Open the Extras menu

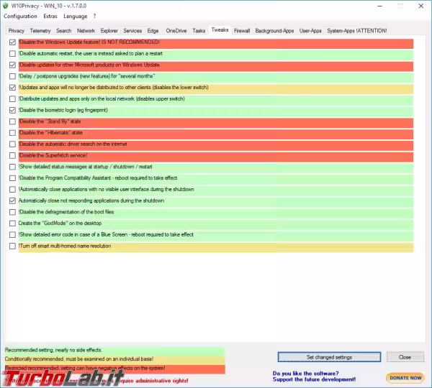[50, 17]
